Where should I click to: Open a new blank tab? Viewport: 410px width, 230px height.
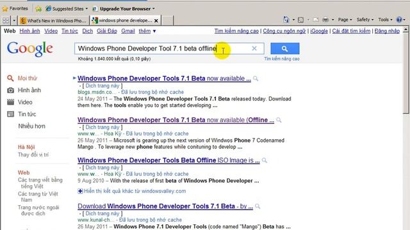(168, 20)
